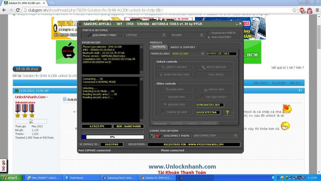Click the IMEI field 35965603261569
Image resolution: width=321 pixels, height=181 pixels.
click(210, 105)
